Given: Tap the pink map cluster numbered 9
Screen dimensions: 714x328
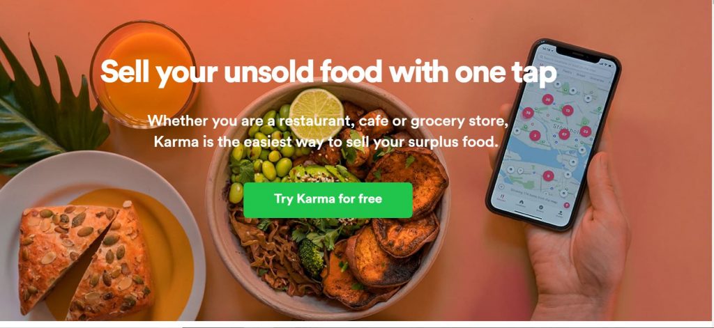Looking at the screenshot, I should (548, 175).
